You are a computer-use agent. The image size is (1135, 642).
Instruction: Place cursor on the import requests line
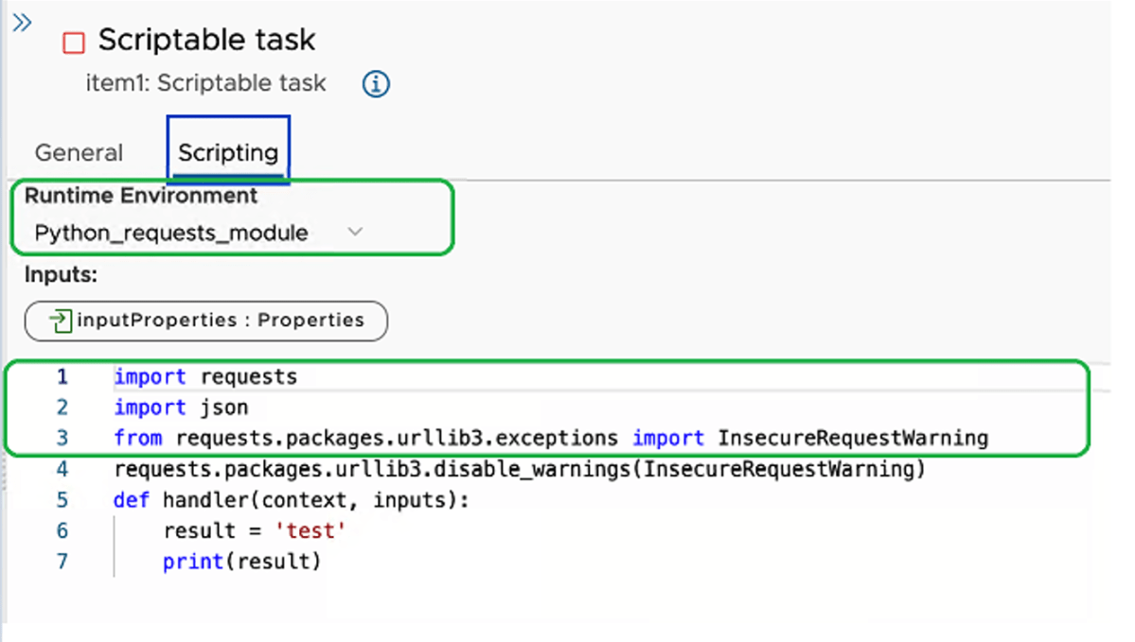204,375
